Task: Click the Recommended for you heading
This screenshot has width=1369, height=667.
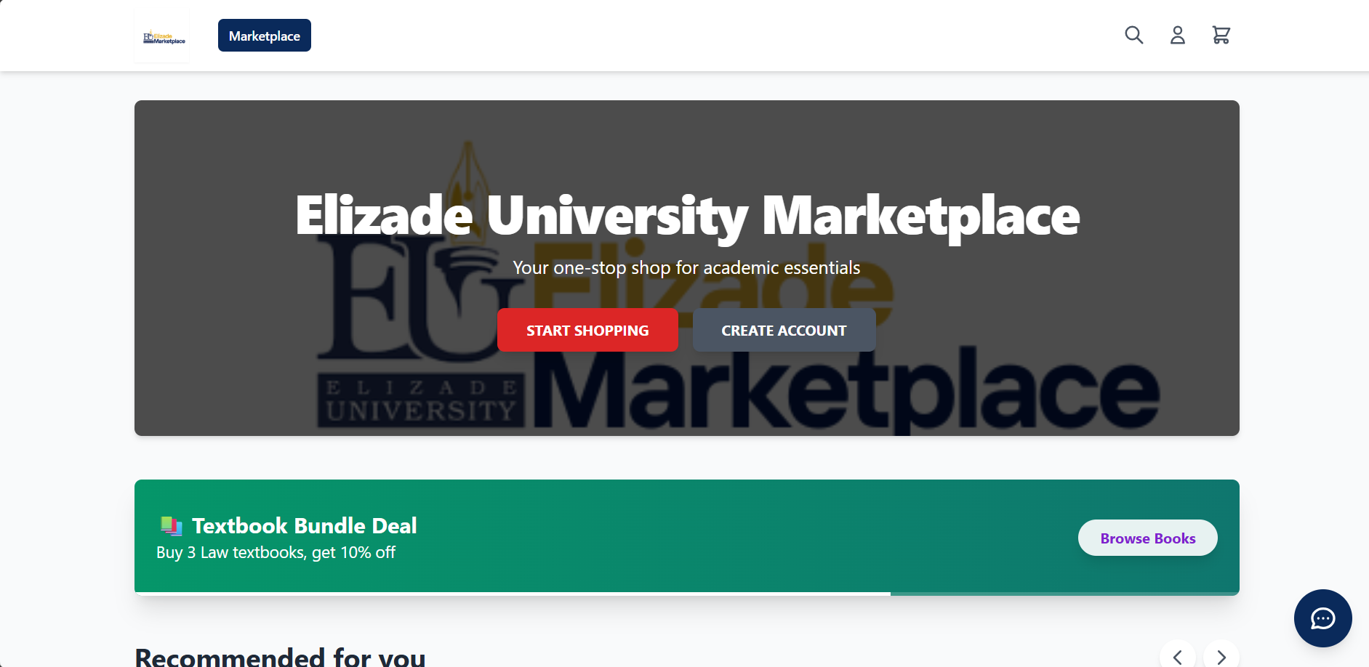Action: (x=280, y=656)
